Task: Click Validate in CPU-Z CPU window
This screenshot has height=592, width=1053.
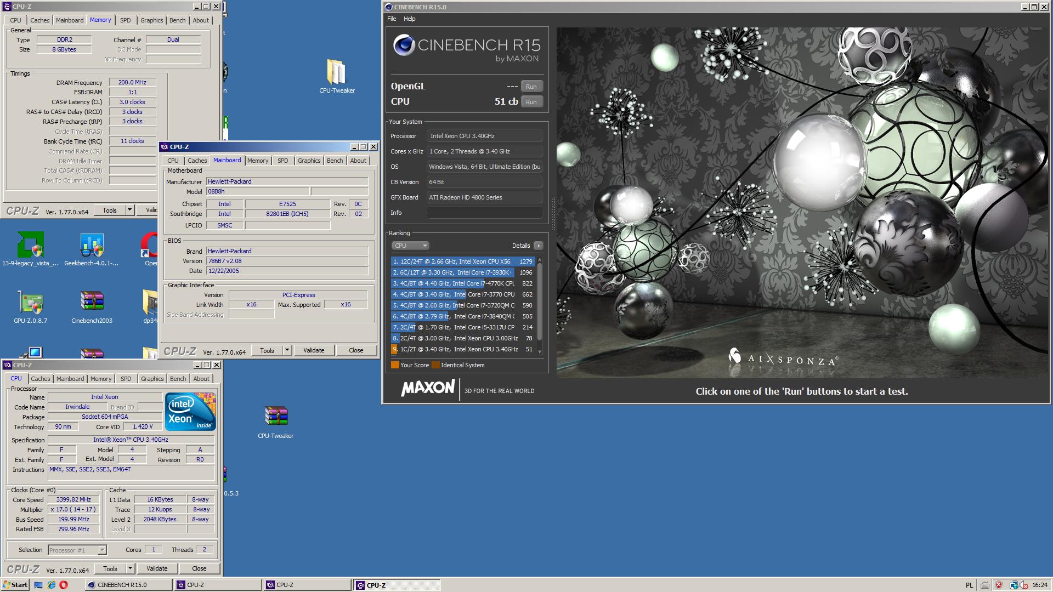Action: point(157,568)
